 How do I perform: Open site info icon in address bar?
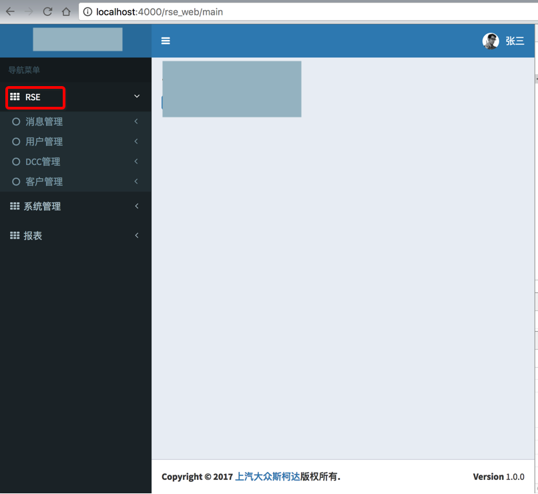[88, 12]
